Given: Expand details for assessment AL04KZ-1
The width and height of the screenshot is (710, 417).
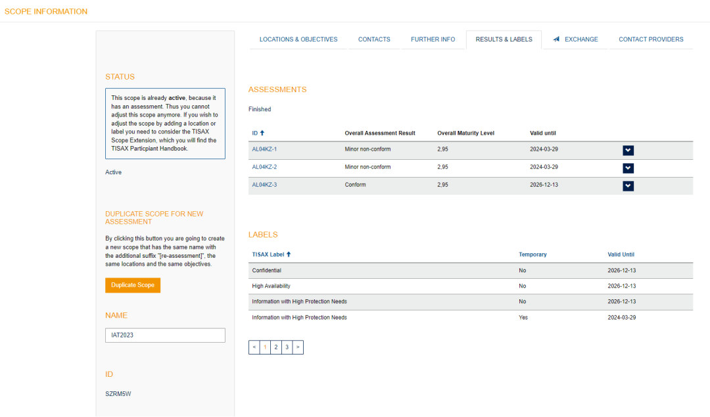Looking at the screenshot, I should tap(628, 150).
